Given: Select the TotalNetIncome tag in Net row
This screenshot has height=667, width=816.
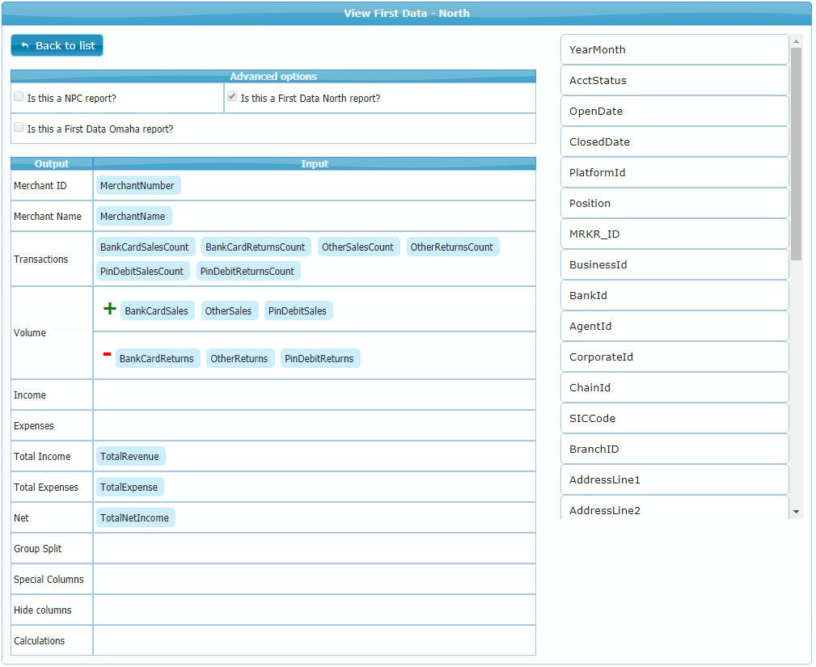Looking at the screenshot, I should coord(135,518).
